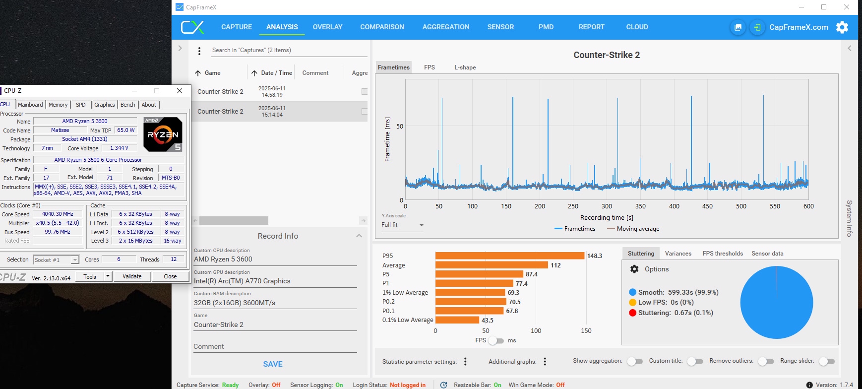Viewport: 862px width, 389px height.
Task: Switch CPU-Z to Bench tab
Action: point(127,105)
